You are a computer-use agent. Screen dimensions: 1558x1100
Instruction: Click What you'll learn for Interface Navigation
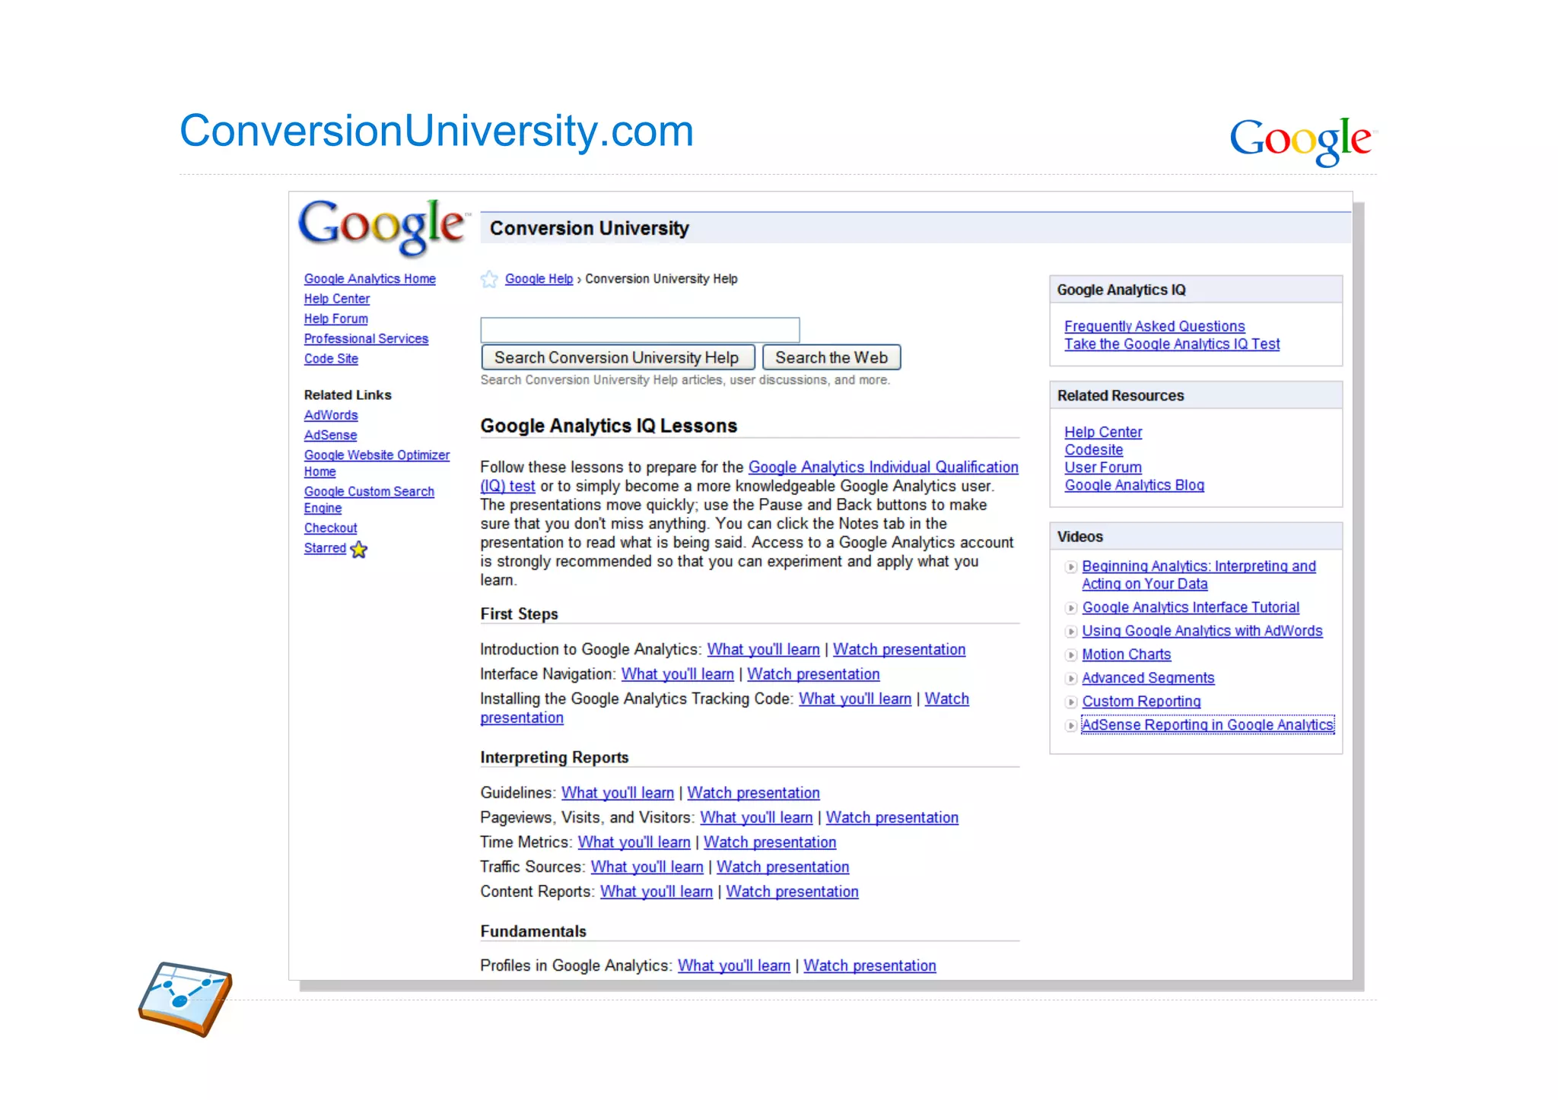pyautogui.click(x=678, y=674)
